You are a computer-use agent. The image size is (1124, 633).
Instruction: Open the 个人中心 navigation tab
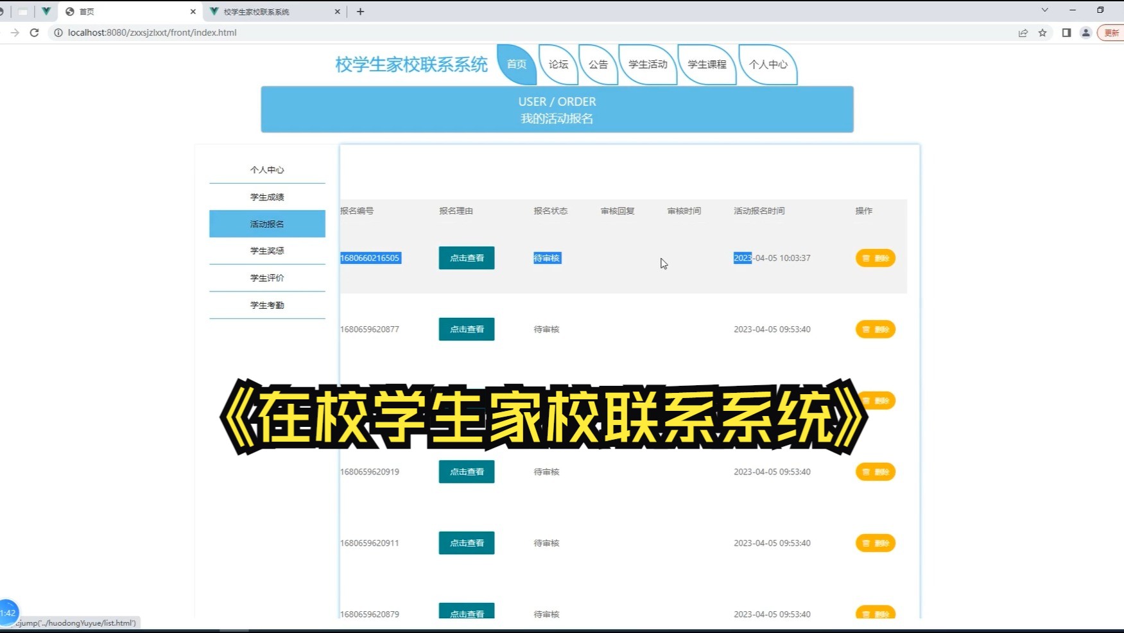pyautogui.click(x=768, y=64)
